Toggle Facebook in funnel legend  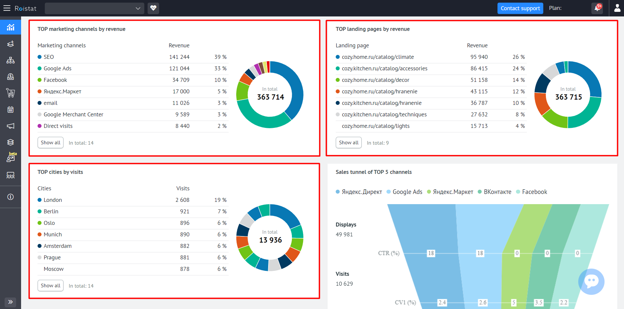pos(531,192)
